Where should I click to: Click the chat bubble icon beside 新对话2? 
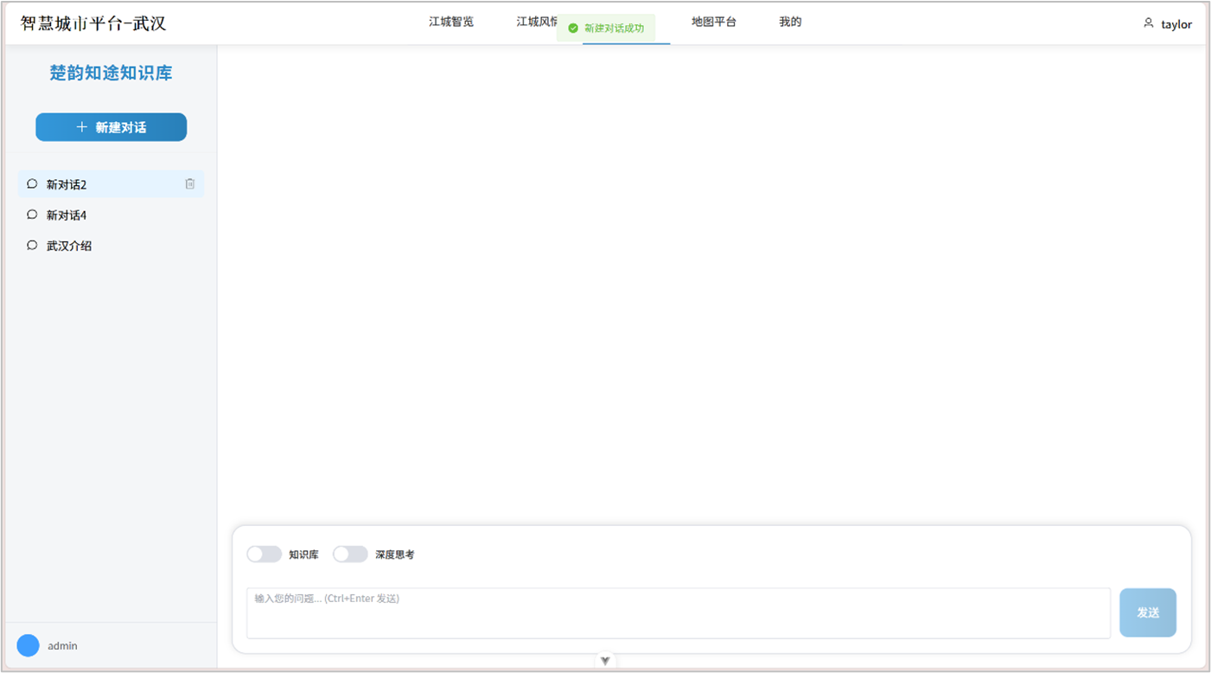32,184
